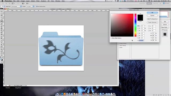Open Spotlight search in the menu bar
This screenshot has height=96, width=171.
(169, 1)
